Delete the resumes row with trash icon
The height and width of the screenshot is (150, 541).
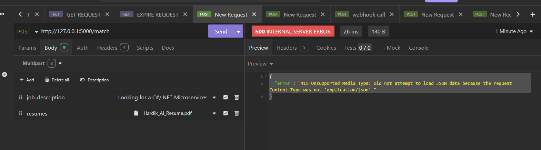pos(237,113)
